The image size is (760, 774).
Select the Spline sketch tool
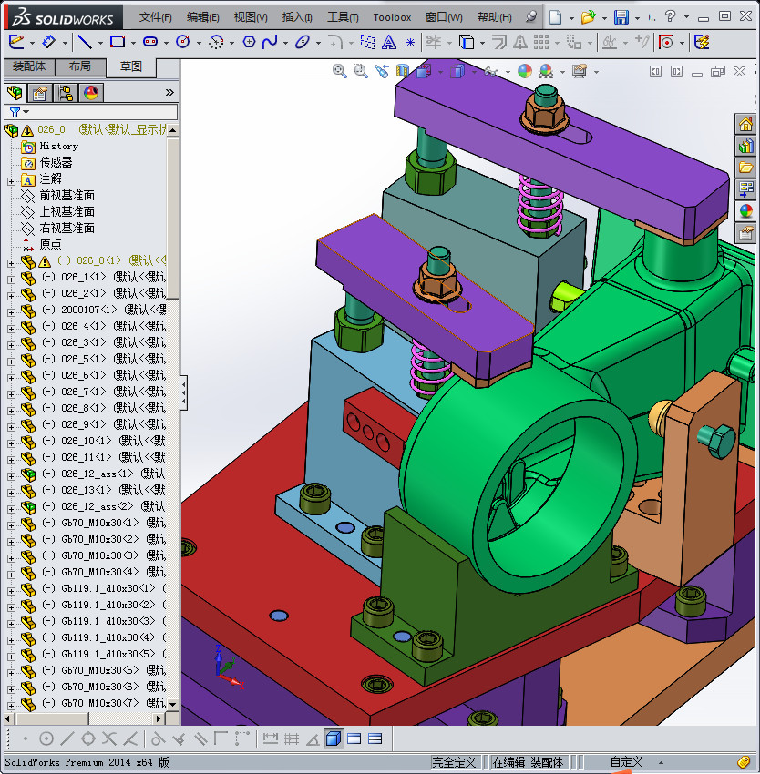(x=268, y=42)
